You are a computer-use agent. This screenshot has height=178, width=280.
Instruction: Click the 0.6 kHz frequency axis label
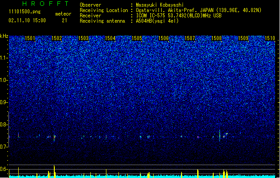(x=4, y=169)
